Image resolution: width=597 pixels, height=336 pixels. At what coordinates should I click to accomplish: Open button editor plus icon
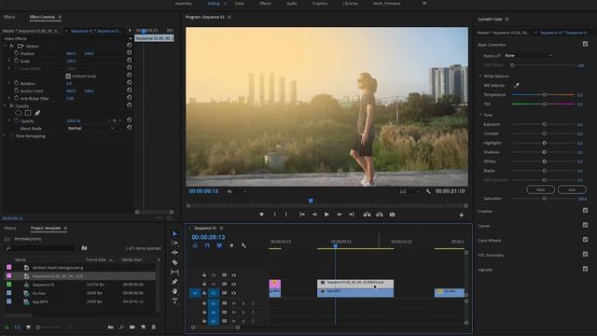462,215
